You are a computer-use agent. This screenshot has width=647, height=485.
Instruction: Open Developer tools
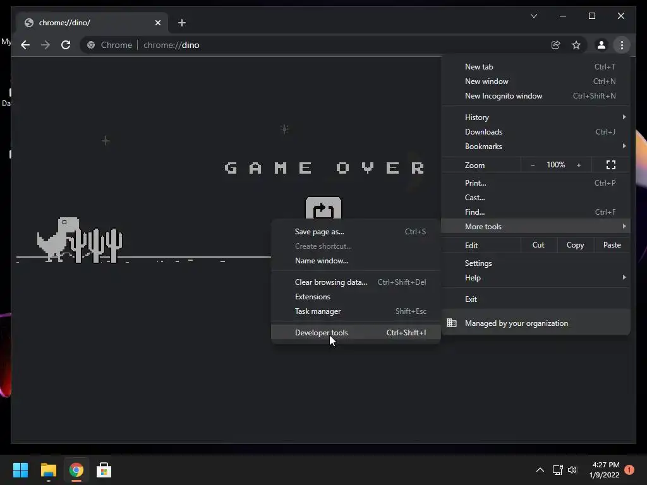pos(356,332)
